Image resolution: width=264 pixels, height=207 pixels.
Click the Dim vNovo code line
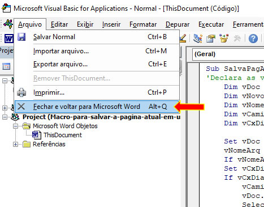coord(244,96)
